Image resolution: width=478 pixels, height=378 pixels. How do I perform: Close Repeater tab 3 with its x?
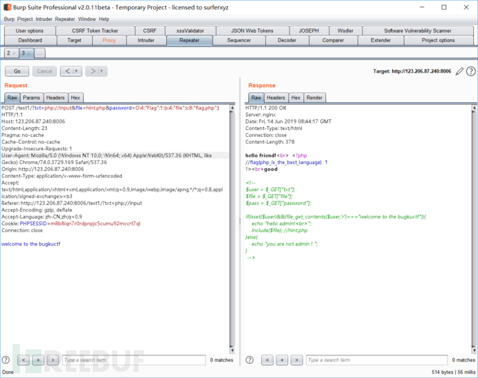29,53
